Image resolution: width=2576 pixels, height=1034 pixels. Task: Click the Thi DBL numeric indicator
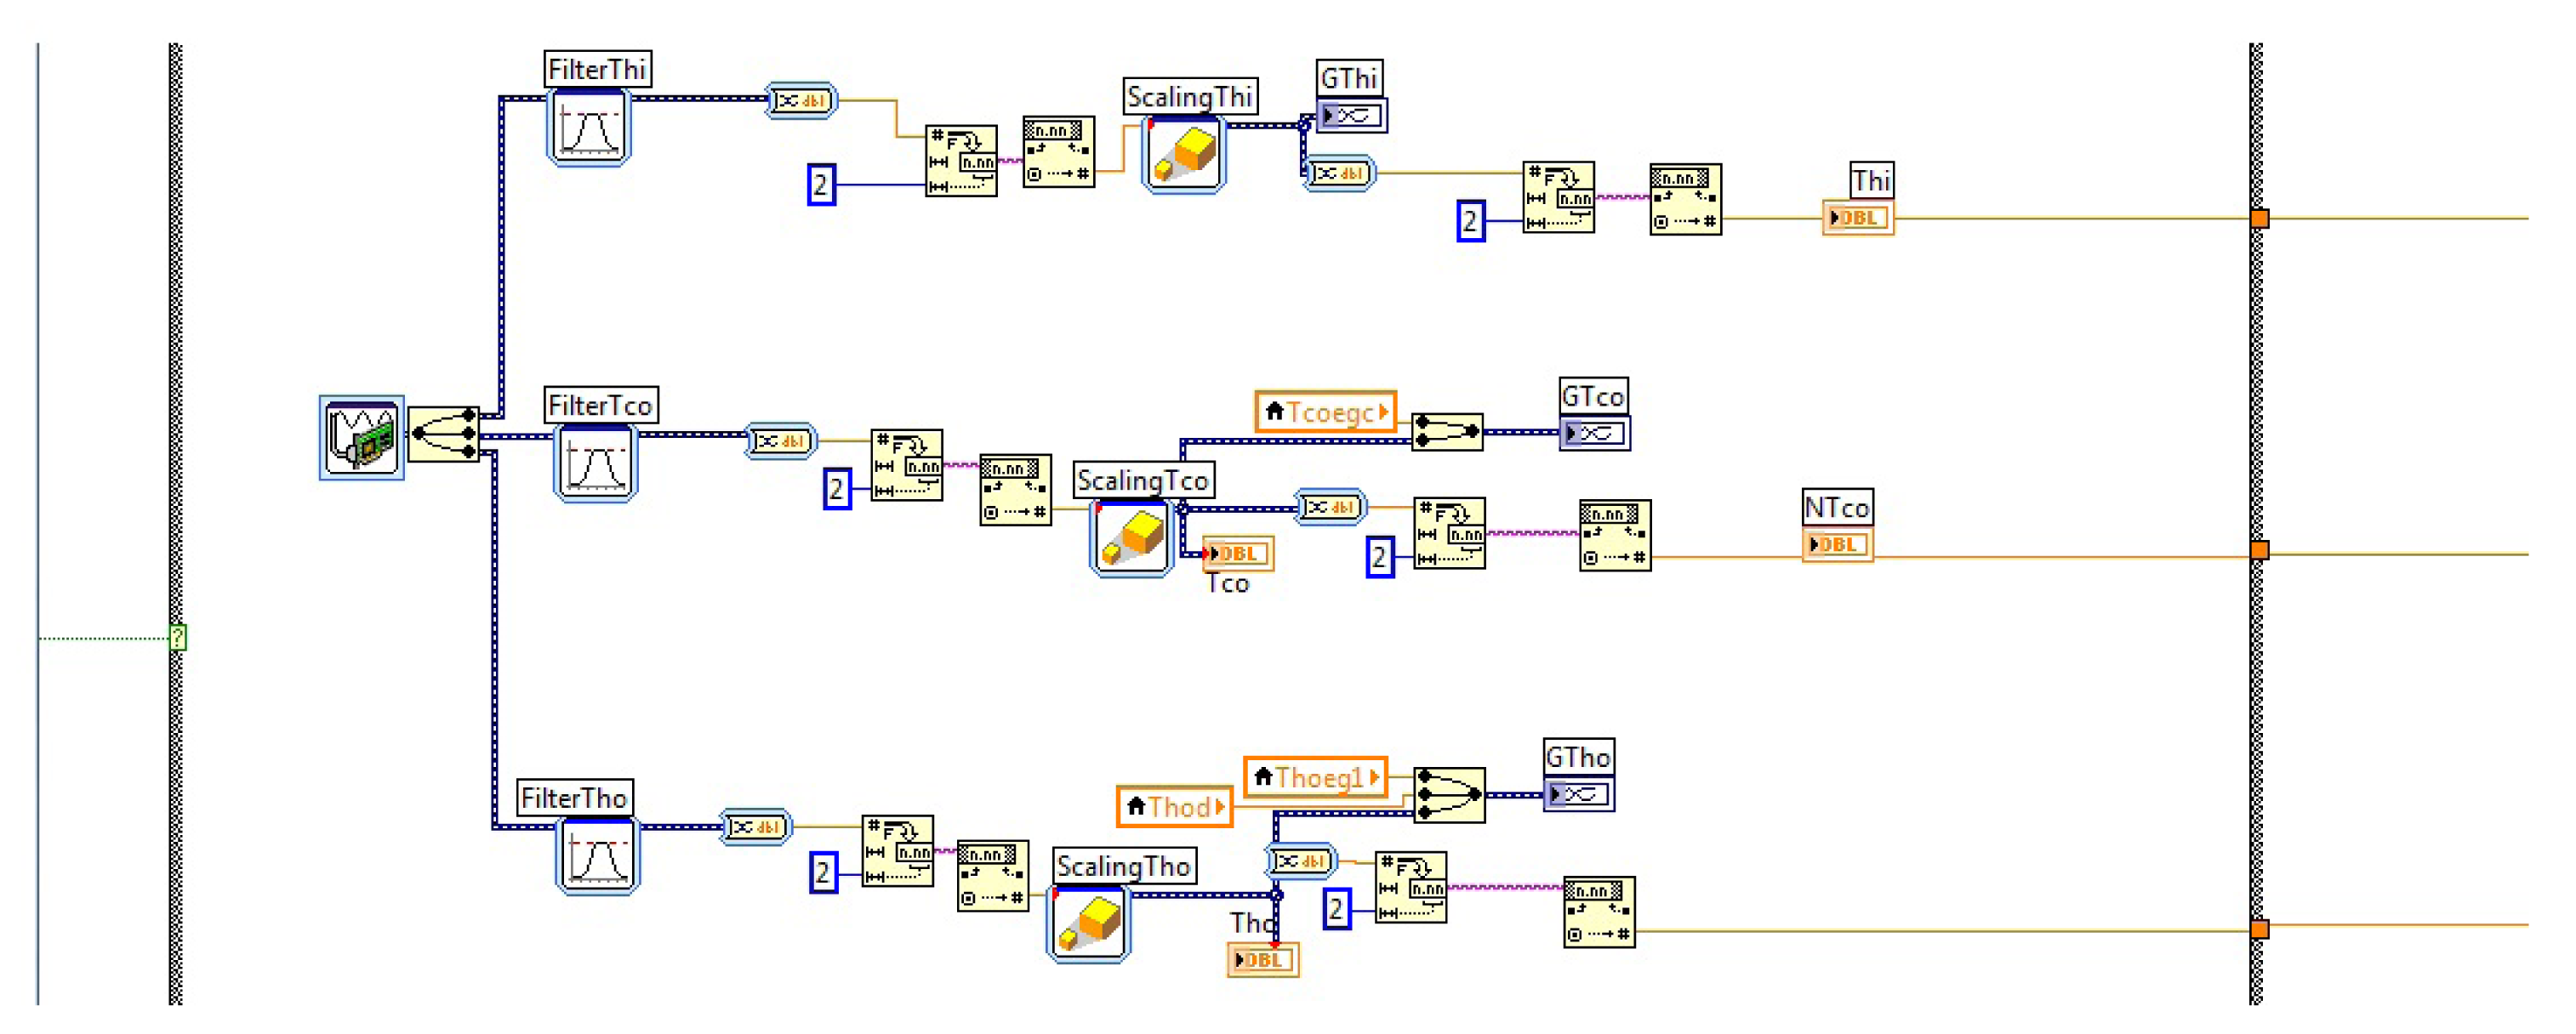(x=1857, y=217)
